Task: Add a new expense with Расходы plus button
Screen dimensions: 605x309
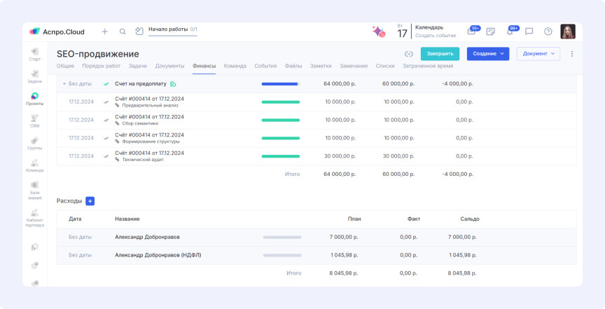Action: click(90, 201)
